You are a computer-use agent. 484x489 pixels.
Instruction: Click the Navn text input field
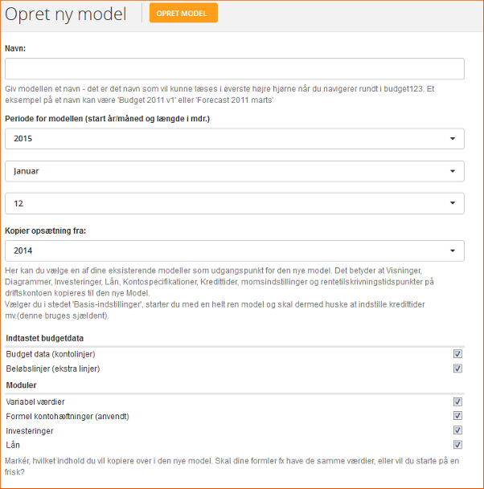pos(235,69)
